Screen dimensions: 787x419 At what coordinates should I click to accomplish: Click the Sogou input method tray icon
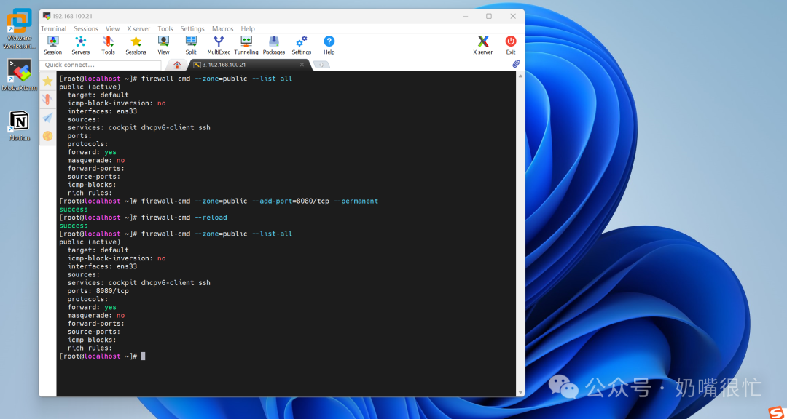[777, 412]
